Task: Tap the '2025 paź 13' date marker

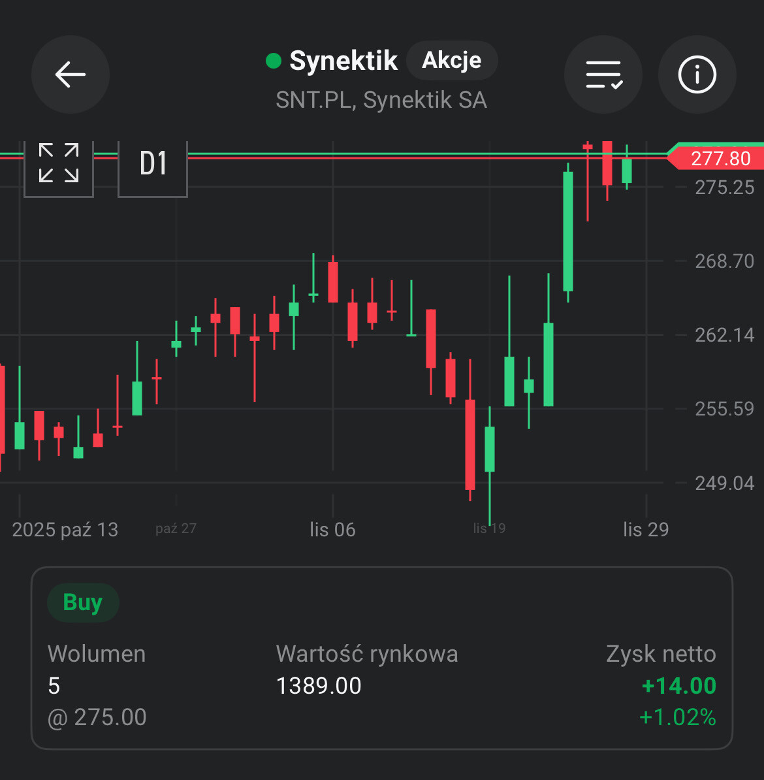Action: pyautogui.click(x=65, y=529)
